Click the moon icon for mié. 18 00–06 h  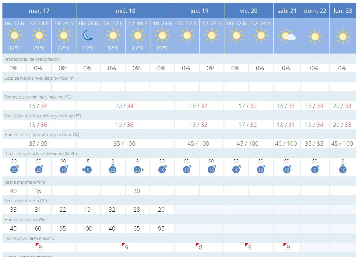tap(88, 36)
